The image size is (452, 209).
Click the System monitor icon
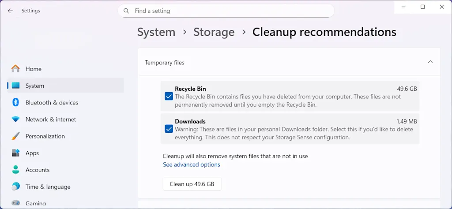(x=15, y=86)
